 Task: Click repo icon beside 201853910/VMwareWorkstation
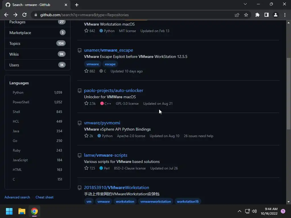(x=80, y=188)
